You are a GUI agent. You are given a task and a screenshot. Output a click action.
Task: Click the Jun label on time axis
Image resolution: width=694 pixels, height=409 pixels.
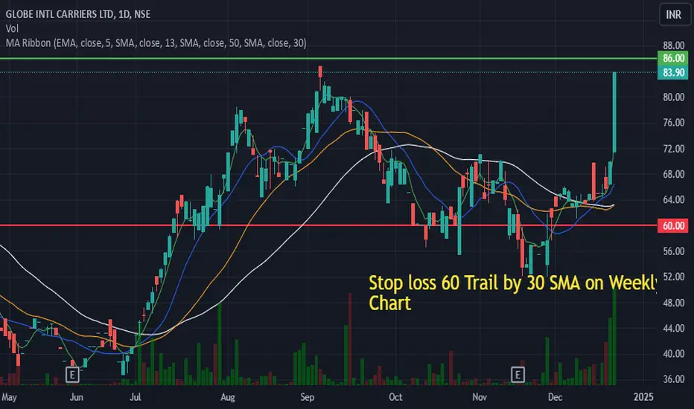(x=77, y=397)
